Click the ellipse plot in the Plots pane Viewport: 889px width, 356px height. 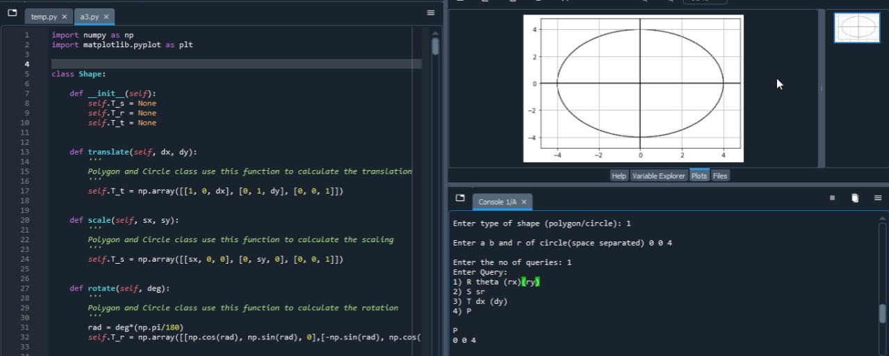[633, 88]
